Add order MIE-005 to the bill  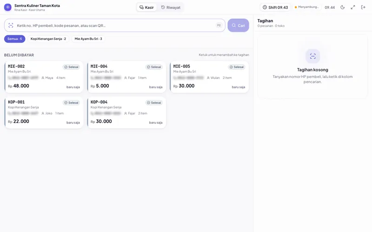point(209,77)
